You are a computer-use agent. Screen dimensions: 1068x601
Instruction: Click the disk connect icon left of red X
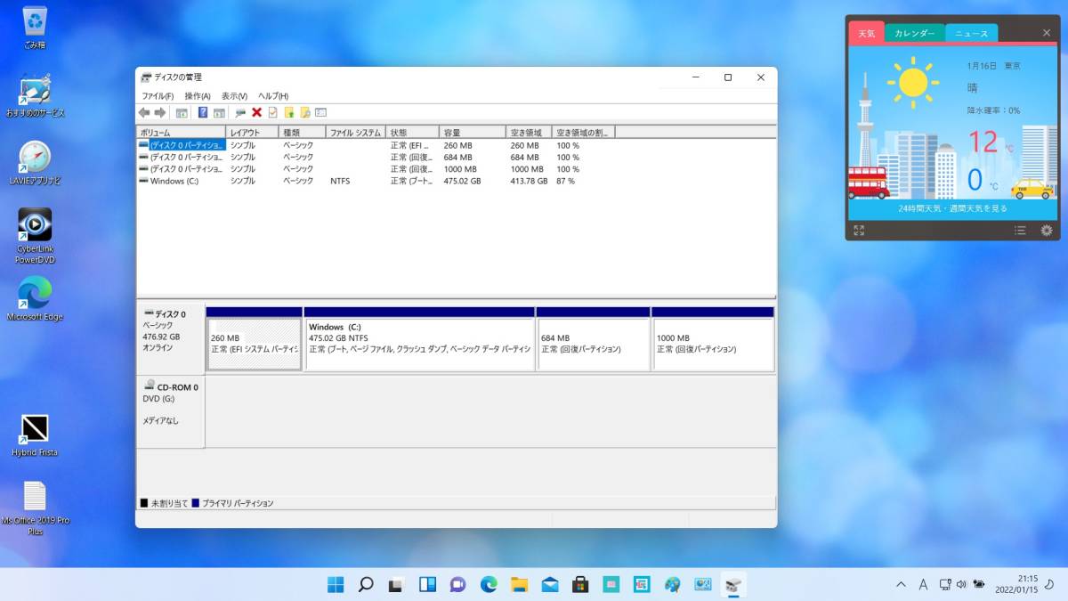[240, 112]
